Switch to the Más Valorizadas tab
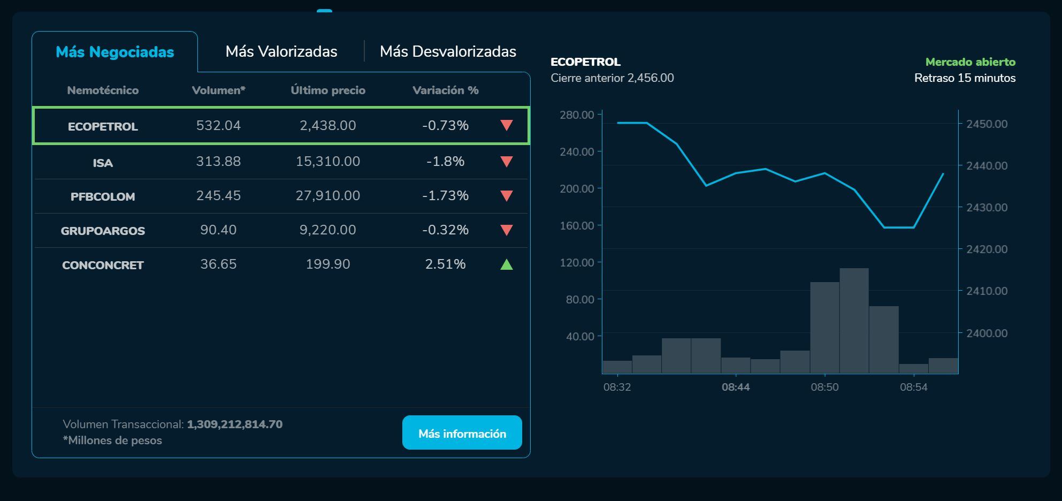The height and width of the screenshot is (501, 1062). click(x=281, y=51)
